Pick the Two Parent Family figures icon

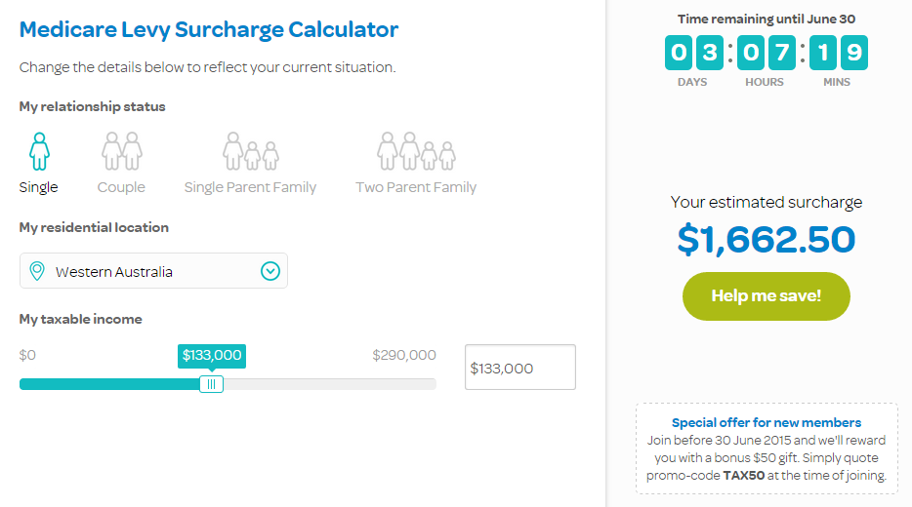pos(416,151)
